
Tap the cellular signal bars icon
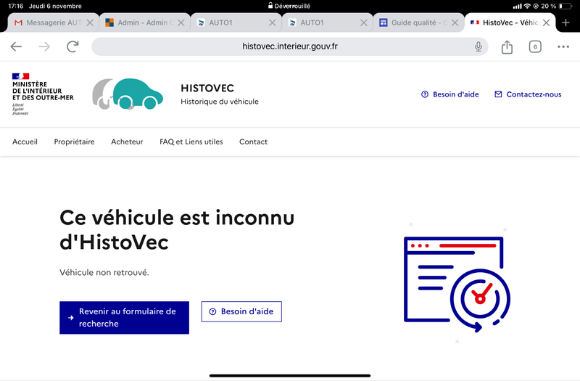[x=517, y=6]
